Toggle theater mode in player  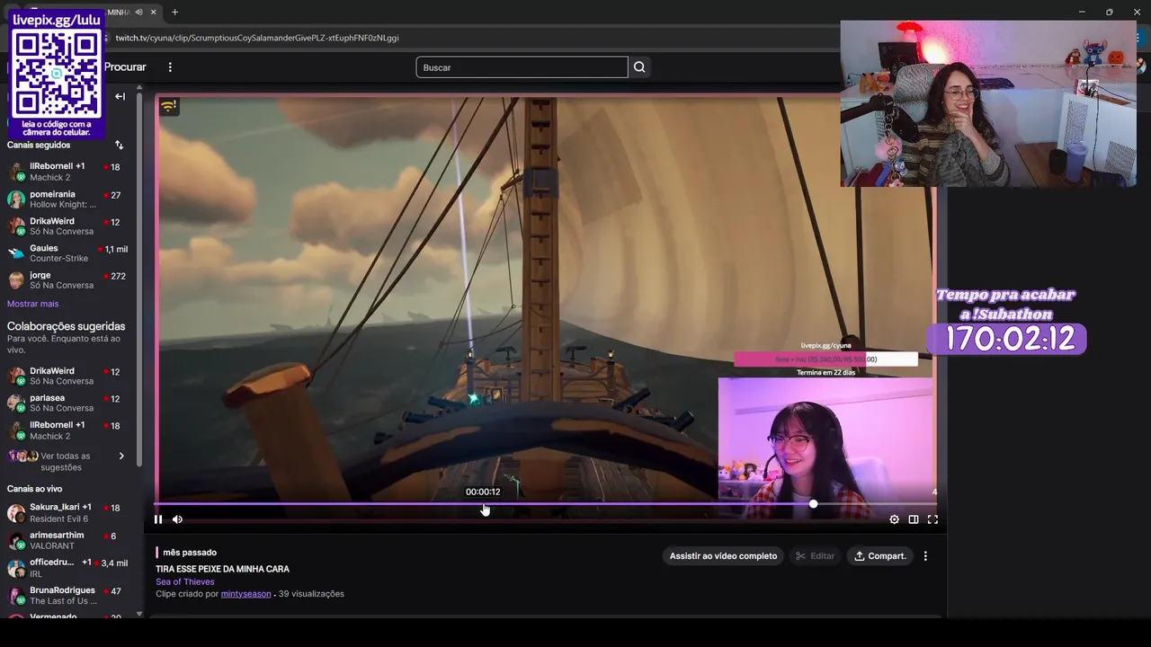pos(914,519)
